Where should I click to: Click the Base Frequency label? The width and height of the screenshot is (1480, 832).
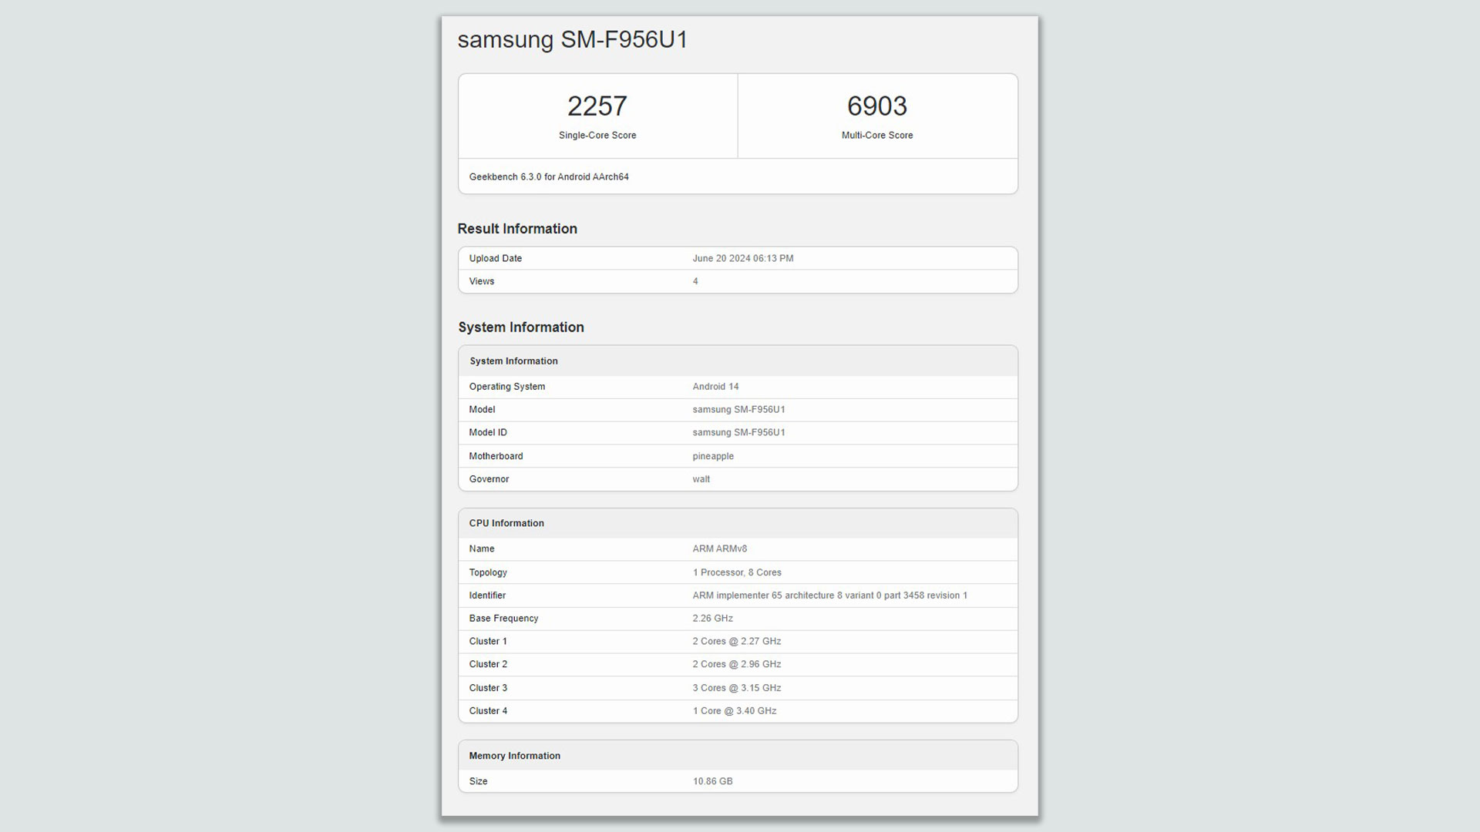point(503,619)
